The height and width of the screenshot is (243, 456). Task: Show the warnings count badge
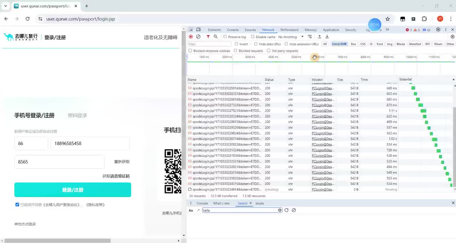tap(417, 30)
